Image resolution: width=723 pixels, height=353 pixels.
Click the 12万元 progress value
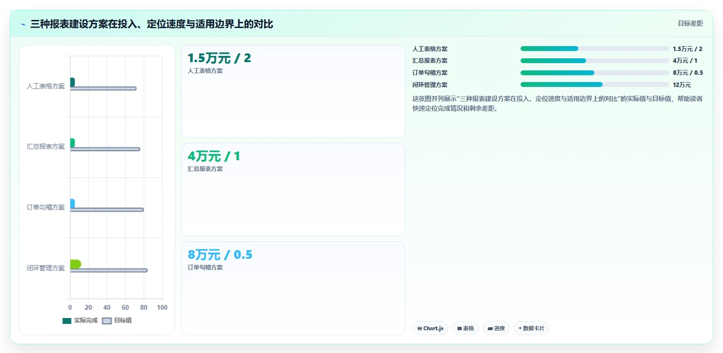[x=682, y=85]
